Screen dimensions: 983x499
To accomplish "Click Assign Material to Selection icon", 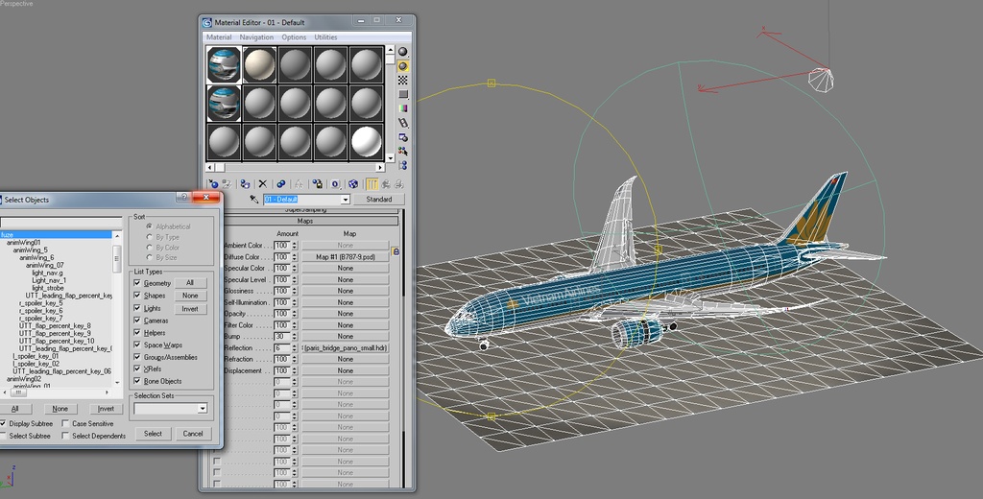I will click(245, 183).
